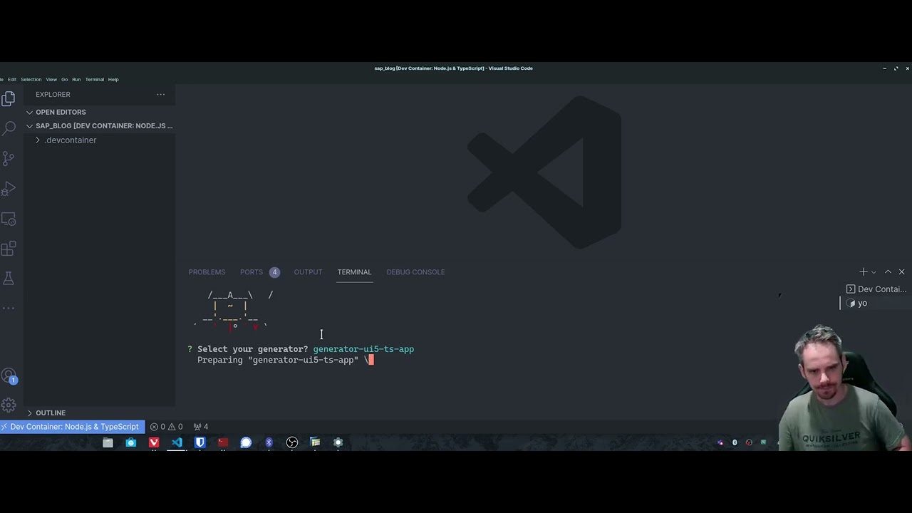Open the system settings gear in taskbar
The width and height of the screenshot is (912, 513).
(338, 442)
